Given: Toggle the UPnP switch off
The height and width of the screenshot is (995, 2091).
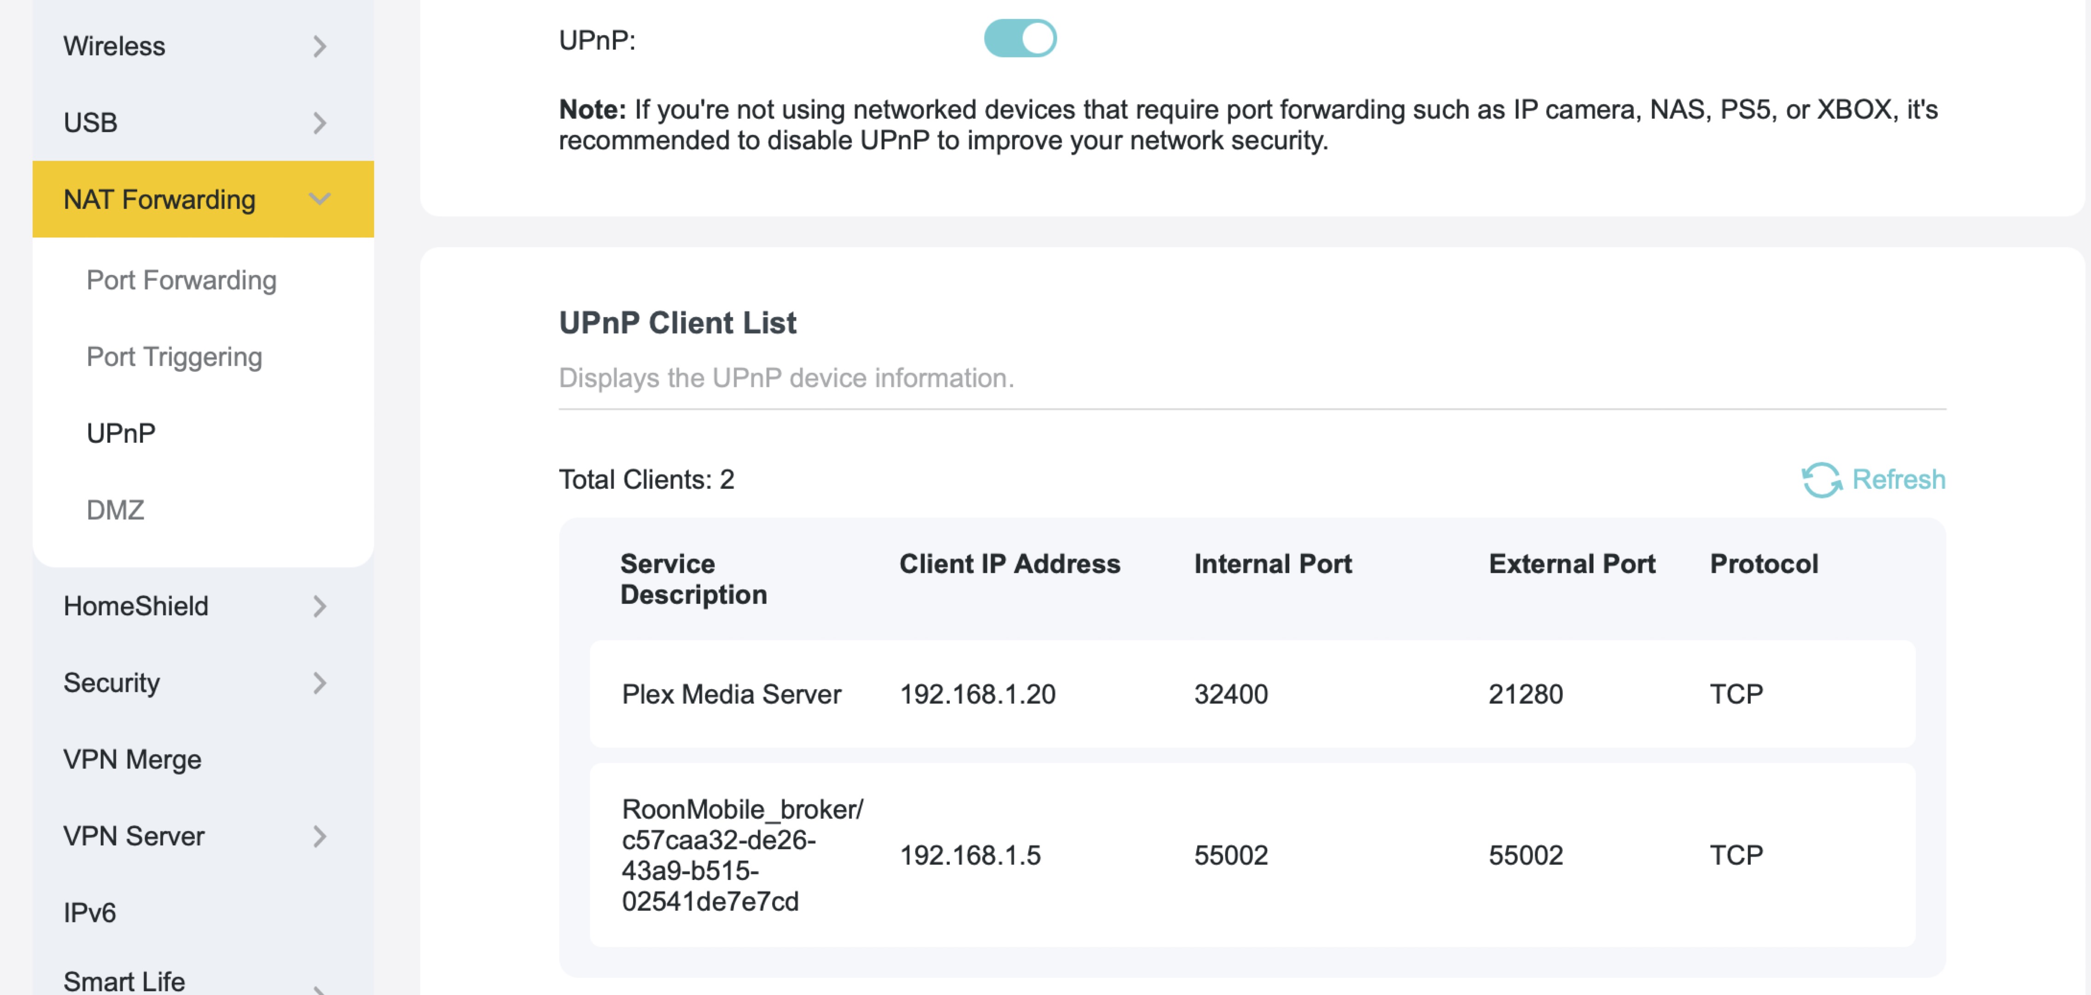Looking at the screenshot, I should pyautogui.click(x=1019, y=38).
